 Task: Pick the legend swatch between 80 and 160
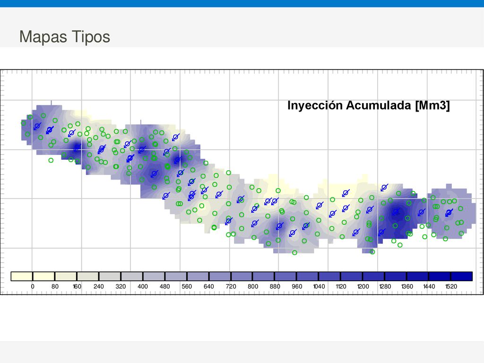coord(65,276)
